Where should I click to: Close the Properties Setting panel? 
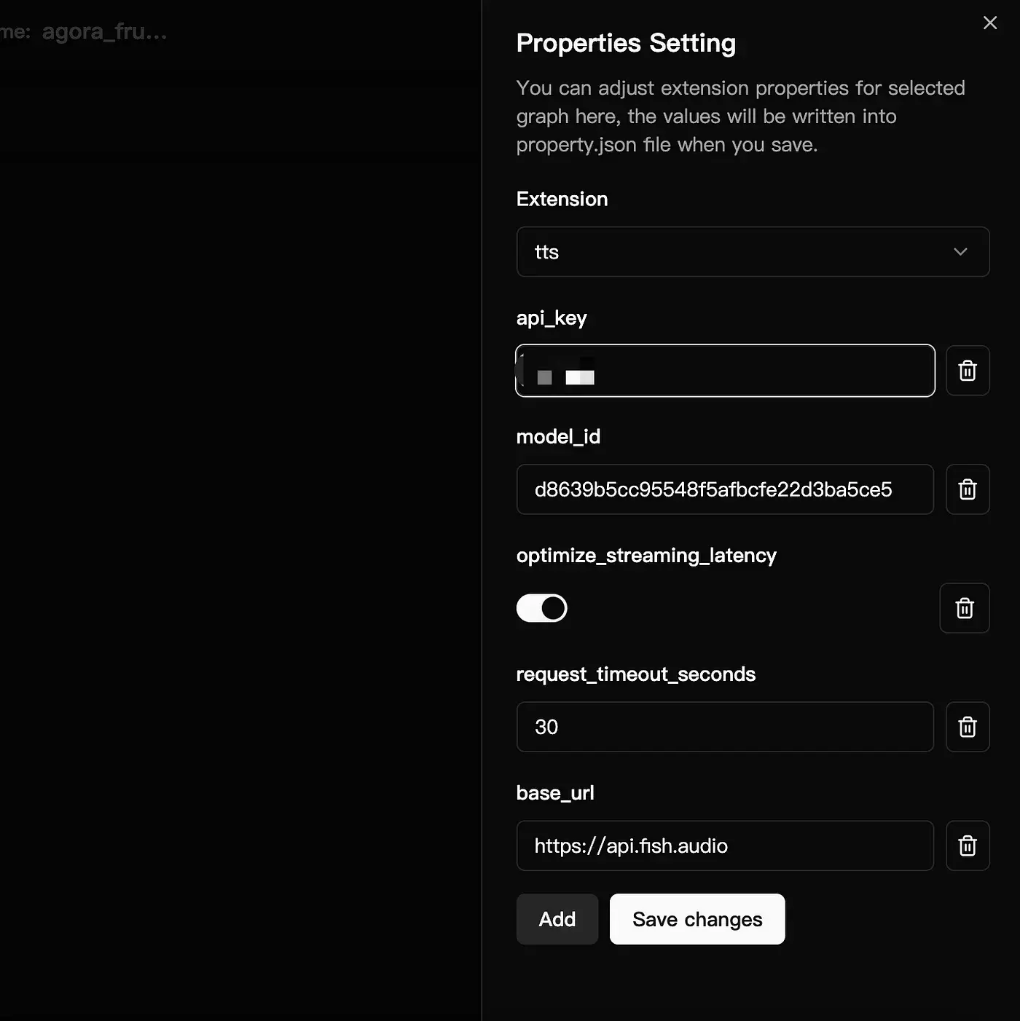click(989, 23)
